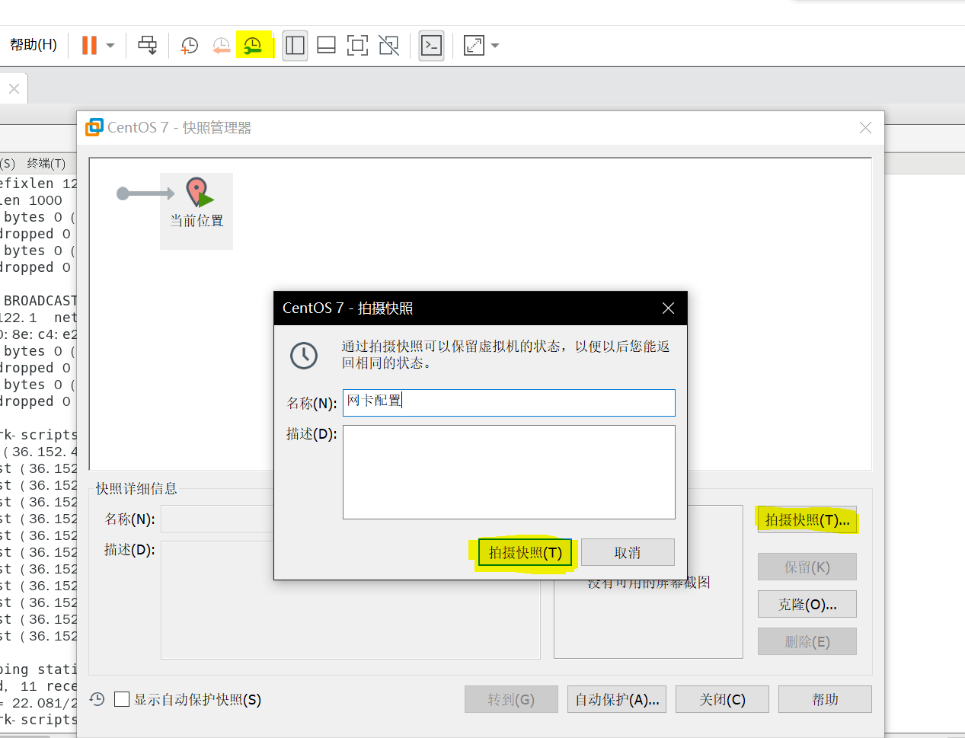This screenshot has width=965, height=738.
Task: Enter full screen mode icon
Action: click(x=357, y=46)
